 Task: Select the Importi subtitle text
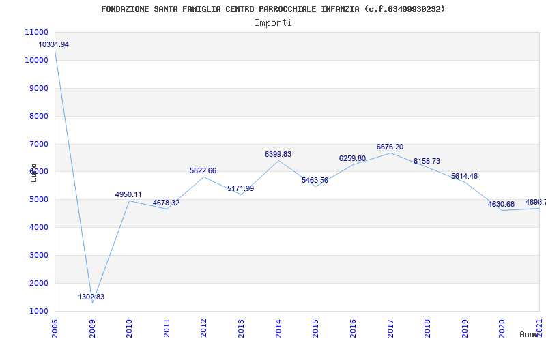[x=273, y=23]
